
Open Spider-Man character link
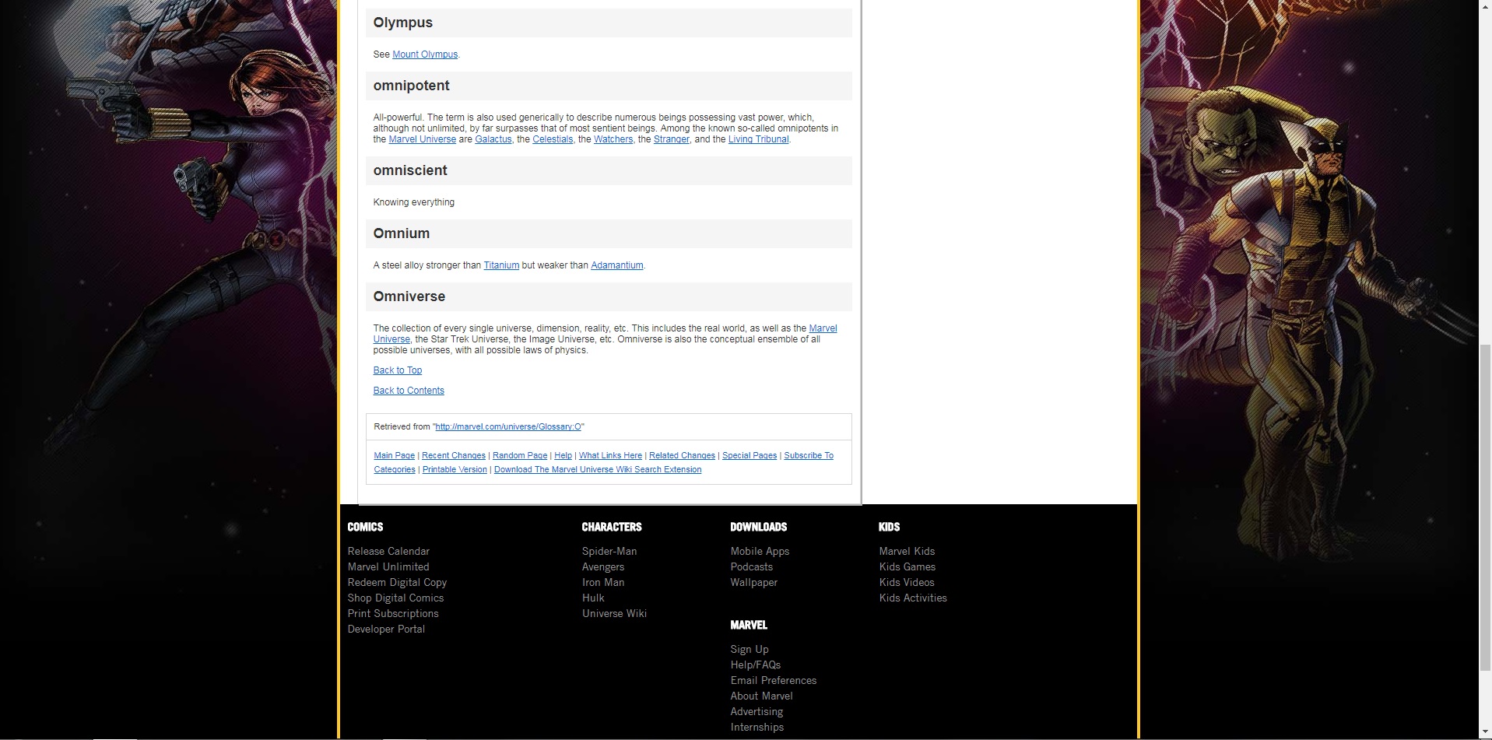(609, 551)
